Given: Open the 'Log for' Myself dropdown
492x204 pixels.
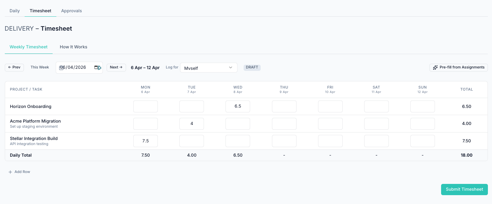Looking at the screenshot, I should pyautogui.click(x=208, y=68).
